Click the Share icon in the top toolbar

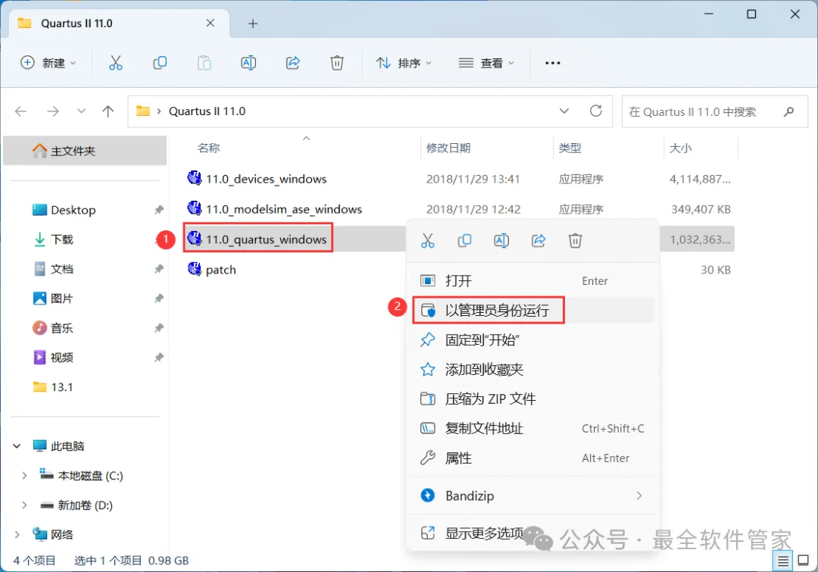tap(292, 63)
